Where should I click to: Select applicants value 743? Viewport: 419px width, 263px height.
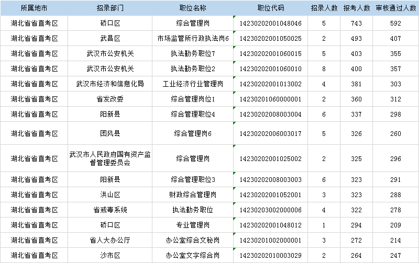tap(357, 23)
